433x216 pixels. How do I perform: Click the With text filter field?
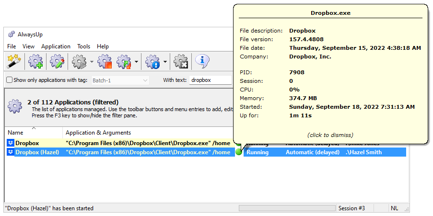(x=210, y=80)
